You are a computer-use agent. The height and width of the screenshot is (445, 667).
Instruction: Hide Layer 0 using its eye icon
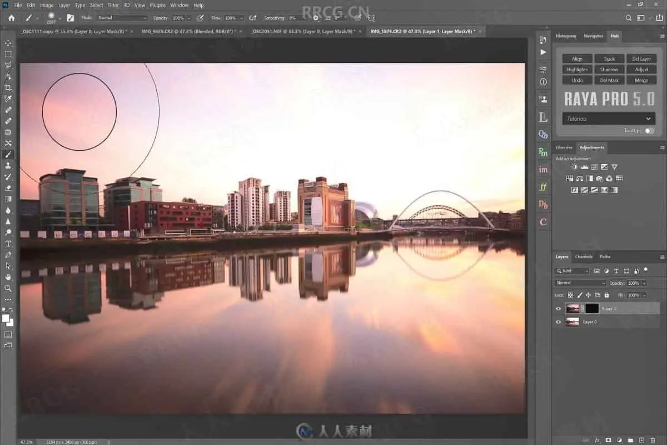click(558, 322)
